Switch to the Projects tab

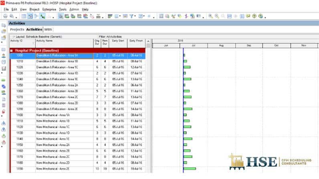point(17,30)
